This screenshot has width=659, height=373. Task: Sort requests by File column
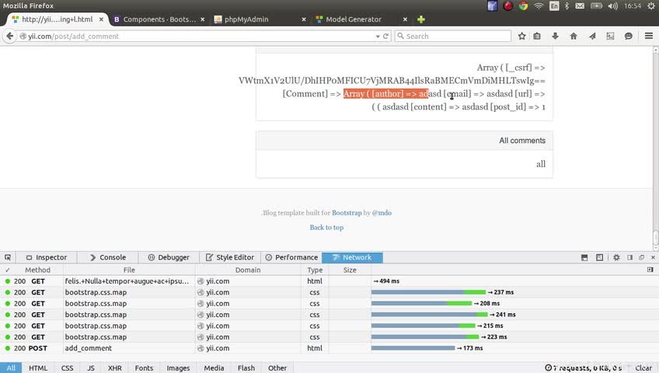coord(129,270)
